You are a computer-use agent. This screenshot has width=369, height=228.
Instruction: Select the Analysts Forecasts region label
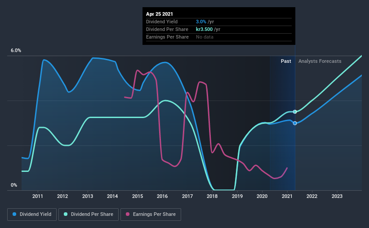320,61
